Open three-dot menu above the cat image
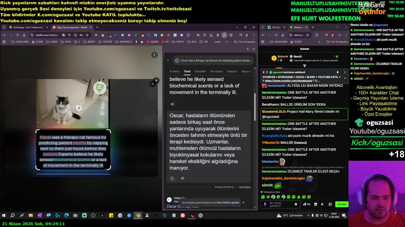This screenshot has height=227, width=405. coord(154,55)
